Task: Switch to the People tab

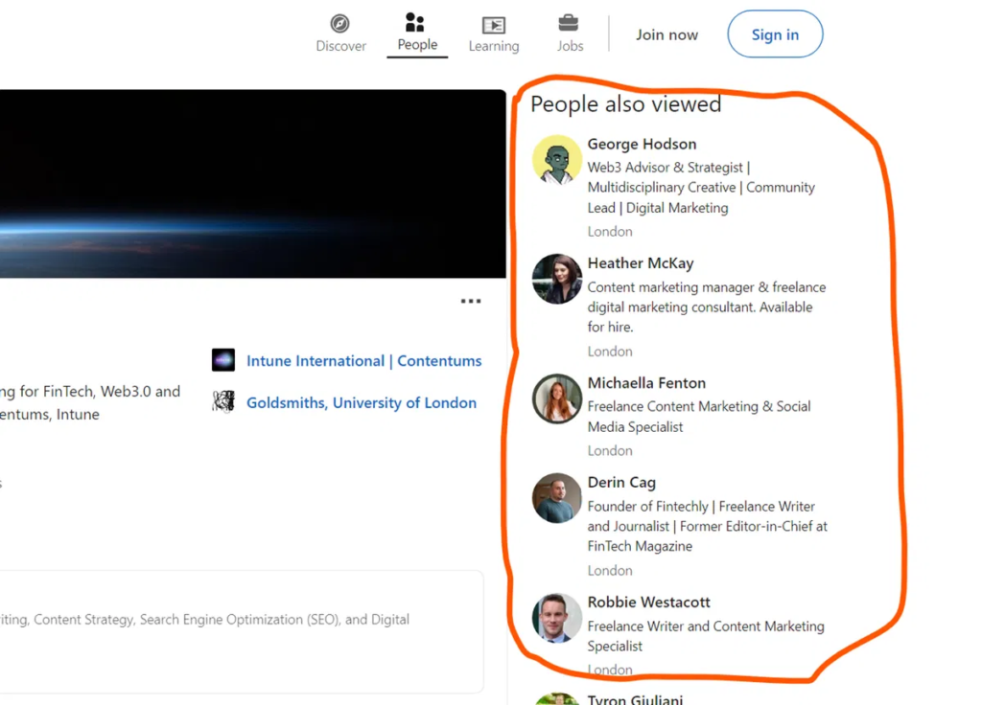Action: click(x=416, y=34)
